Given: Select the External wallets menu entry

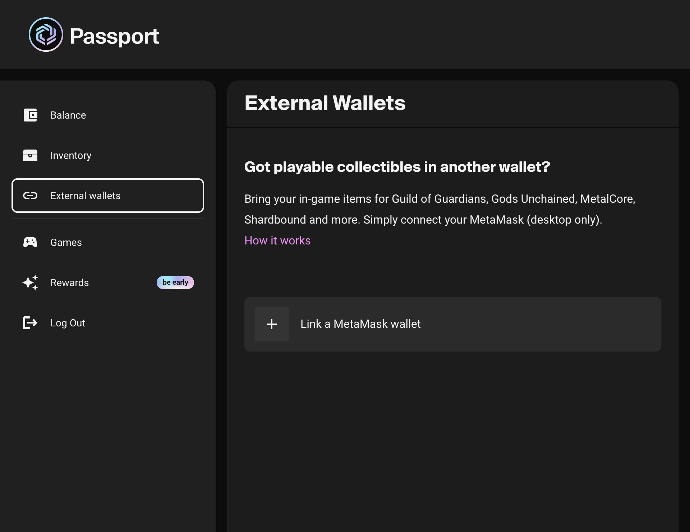Looking at the screenshot, I should (x=85, y=196).
